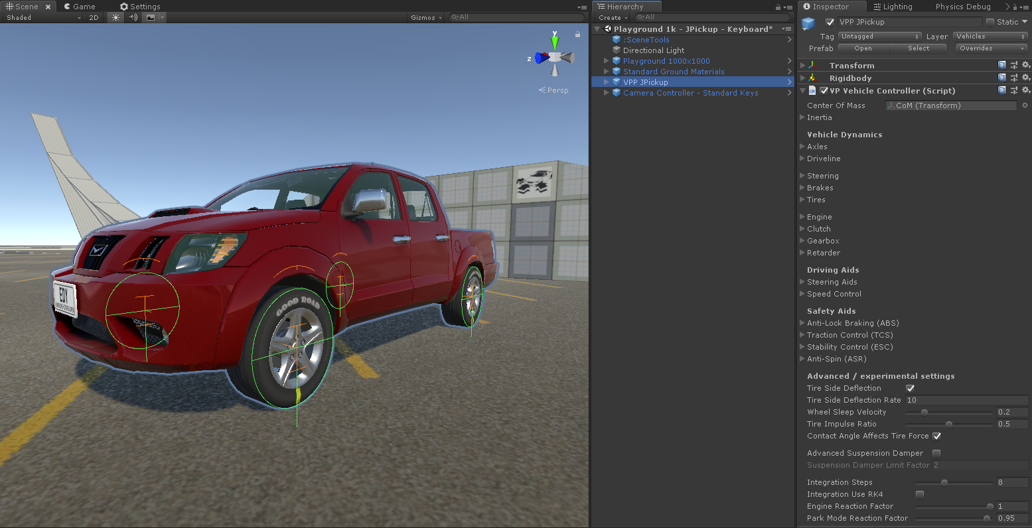Uncheck Contact Angle Affects Tire Force
This screenshot has height=528, width=1032.
pos(936,436)
